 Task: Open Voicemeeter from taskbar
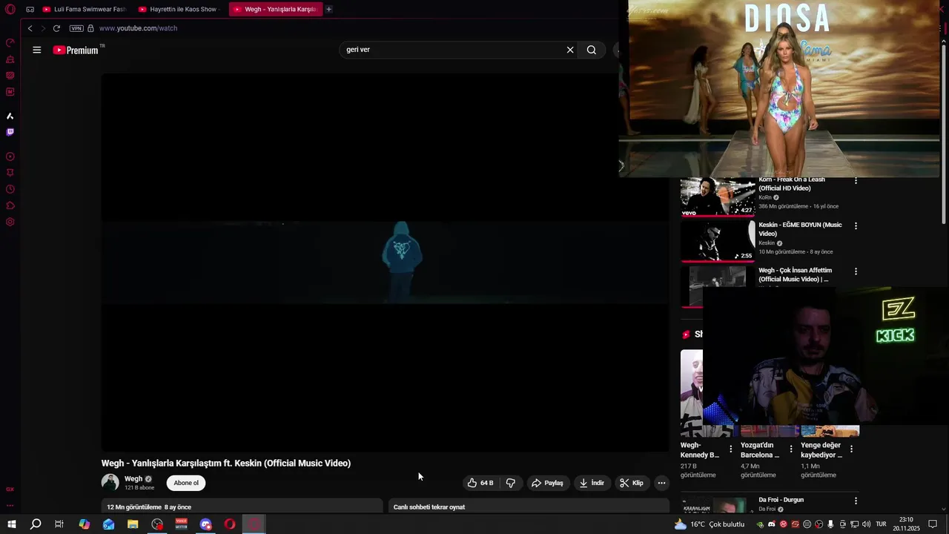coord(182,524)
